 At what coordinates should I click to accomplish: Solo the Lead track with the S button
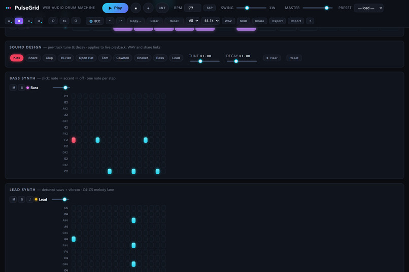pos(22,200)
